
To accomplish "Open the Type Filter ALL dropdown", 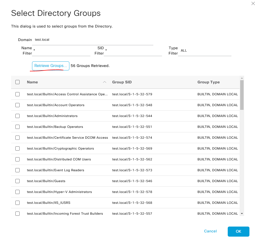I will (x=205, y=51).
